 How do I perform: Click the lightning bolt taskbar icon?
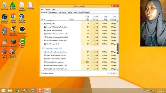pos(25,91)
